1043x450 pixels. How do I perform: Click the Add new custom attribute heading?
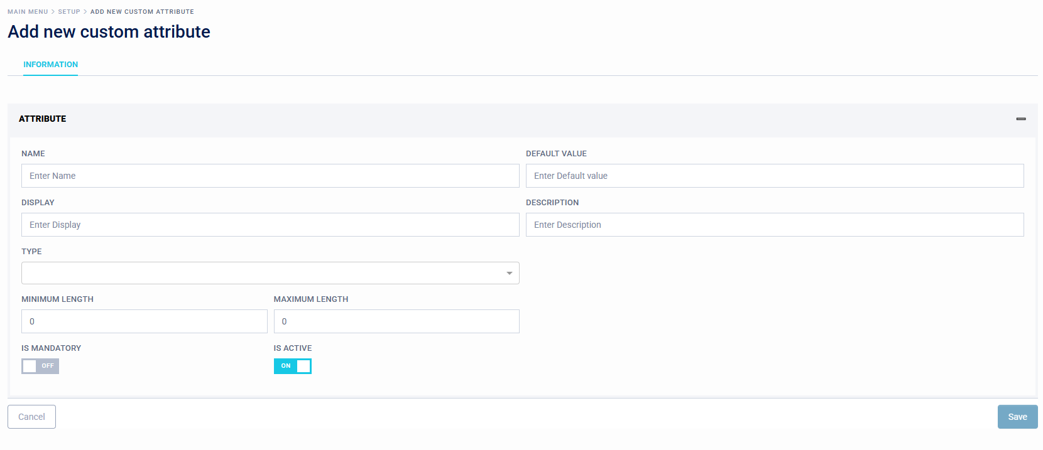pos(109,32)
